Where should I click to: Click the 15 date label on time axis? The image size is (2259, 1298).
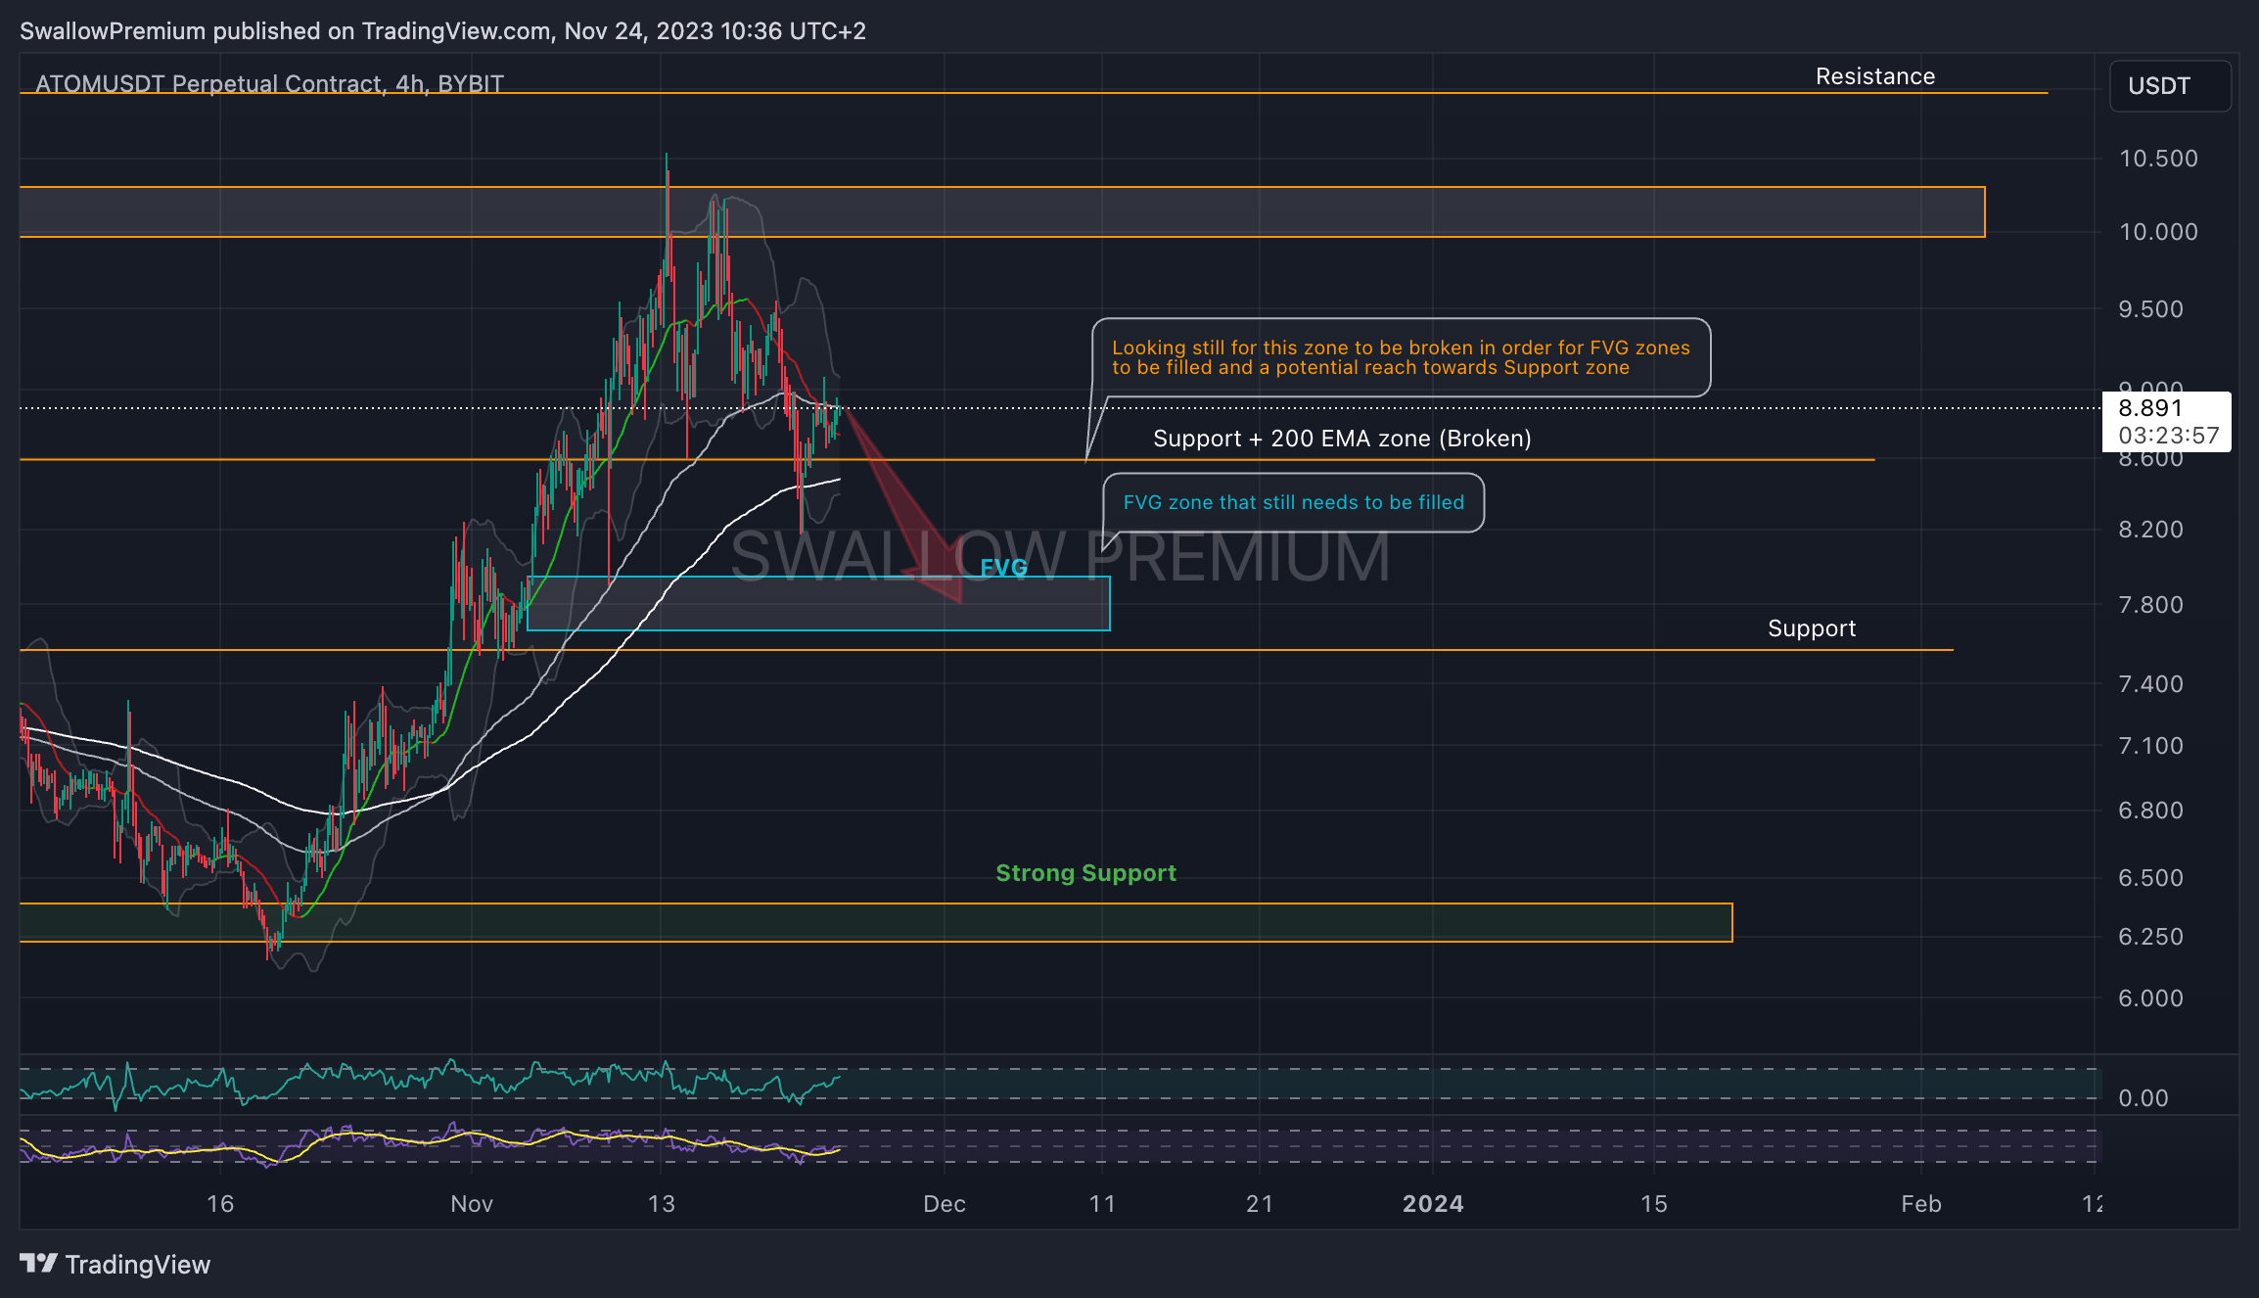tap(1654, 1204)
